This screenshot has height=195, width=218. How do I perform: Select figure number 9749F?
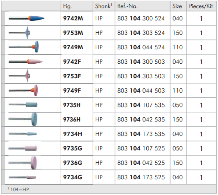pyautogui.click(x=72, y=90)
